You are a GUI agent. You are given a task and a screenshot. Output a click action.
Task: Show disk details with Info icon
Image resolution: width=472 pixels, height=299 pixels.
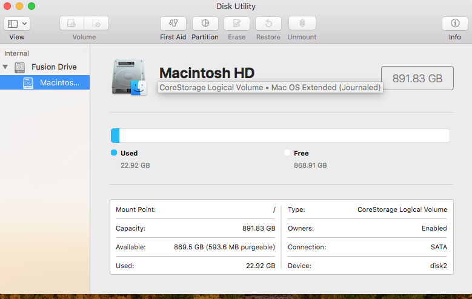(x=455, y=23)
